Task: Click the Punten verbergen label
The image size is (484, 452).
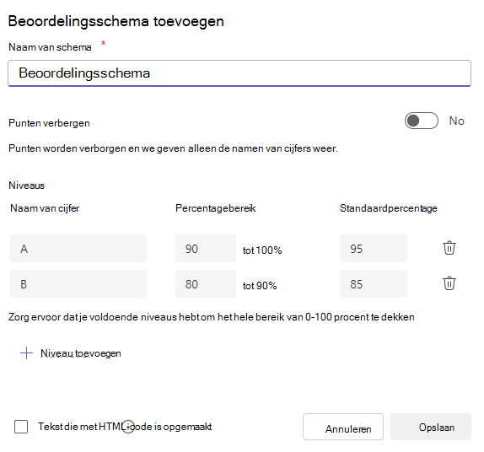Action: [x=49, y=123]
